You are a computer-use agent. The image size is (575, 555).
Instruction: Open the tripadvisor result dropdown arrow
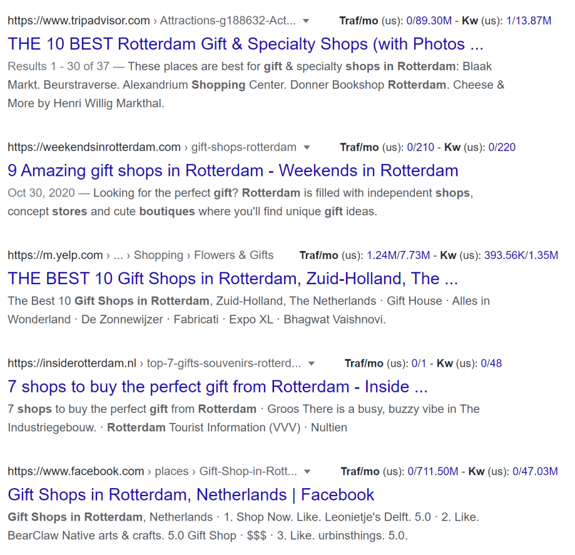click(305, 21)
